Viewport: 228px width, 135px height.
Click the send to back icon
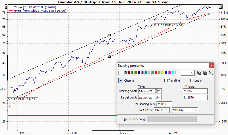tap(205, 73)
